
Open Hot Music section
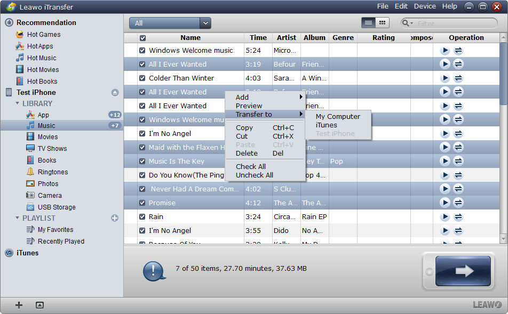42,58
